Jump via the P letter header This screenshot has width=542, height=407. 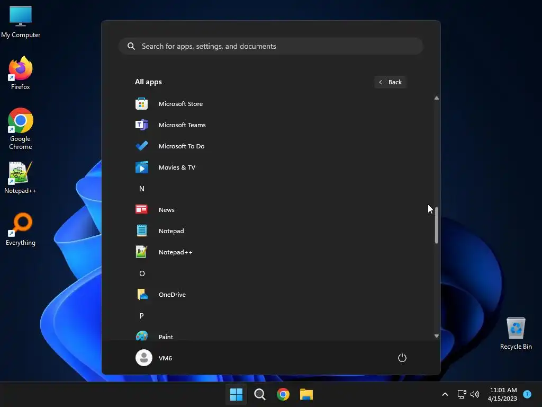142,316
